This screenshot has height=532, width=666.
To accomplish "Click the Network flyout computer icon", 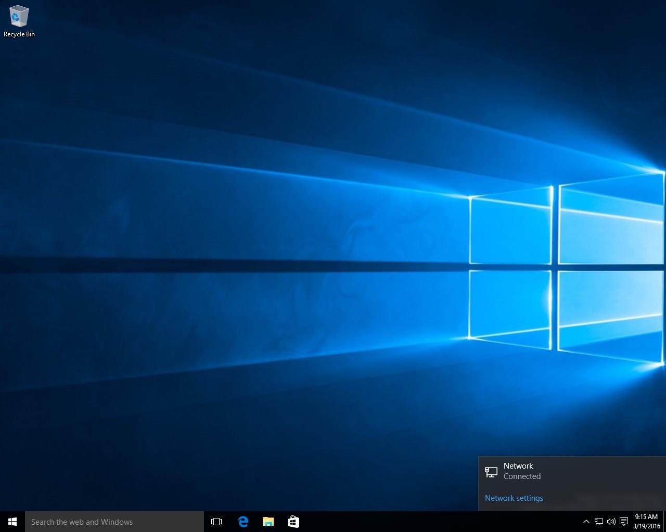I will click(491, 472).
